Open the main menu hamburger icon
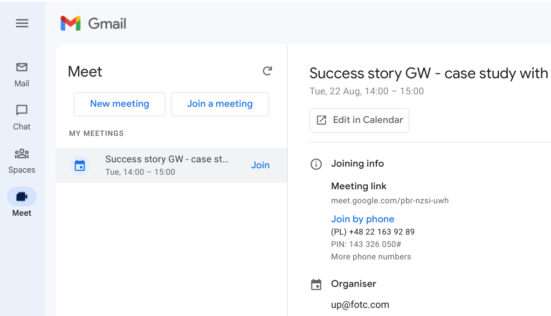Image resolution: width=551 pixels, height=316 pixels. [22, 23]
